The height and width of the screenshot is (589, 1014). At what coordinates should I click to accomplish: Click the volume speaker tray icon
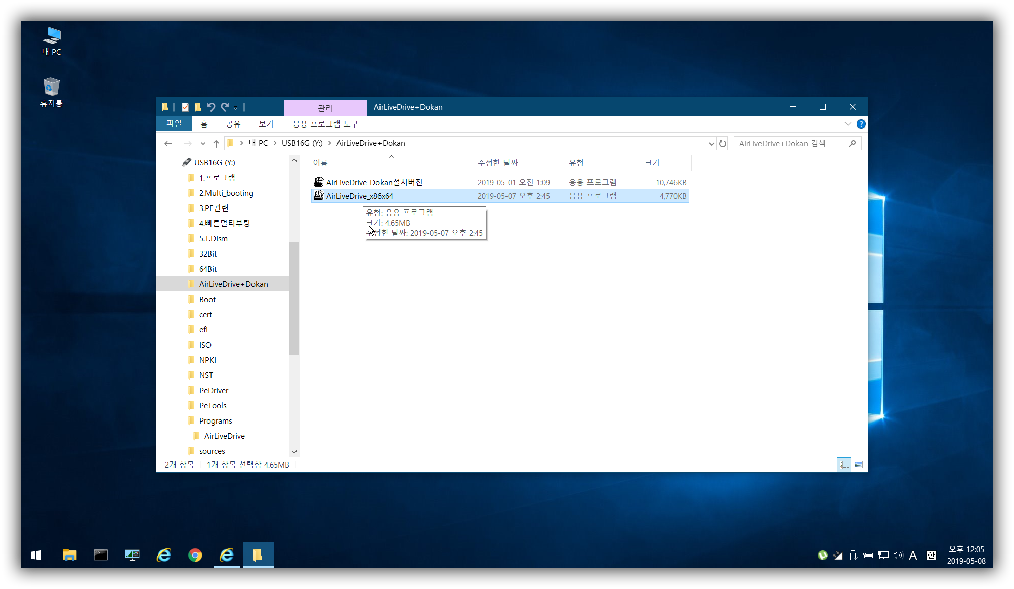point(898,555)
